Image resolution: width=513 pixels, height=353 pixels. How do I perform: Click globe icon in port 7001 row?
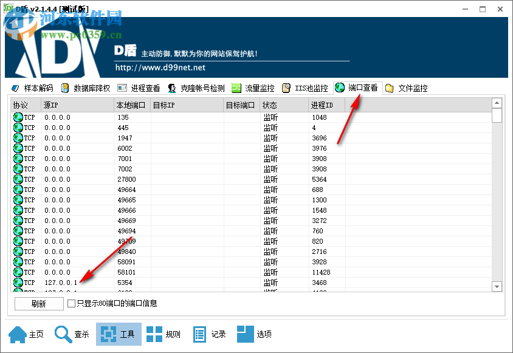point(18,159)
